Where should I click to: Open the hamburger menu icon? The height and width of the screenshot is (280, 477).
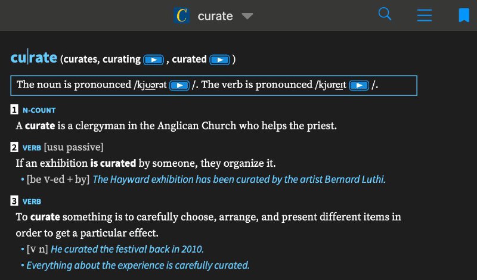tap(425, 15)
